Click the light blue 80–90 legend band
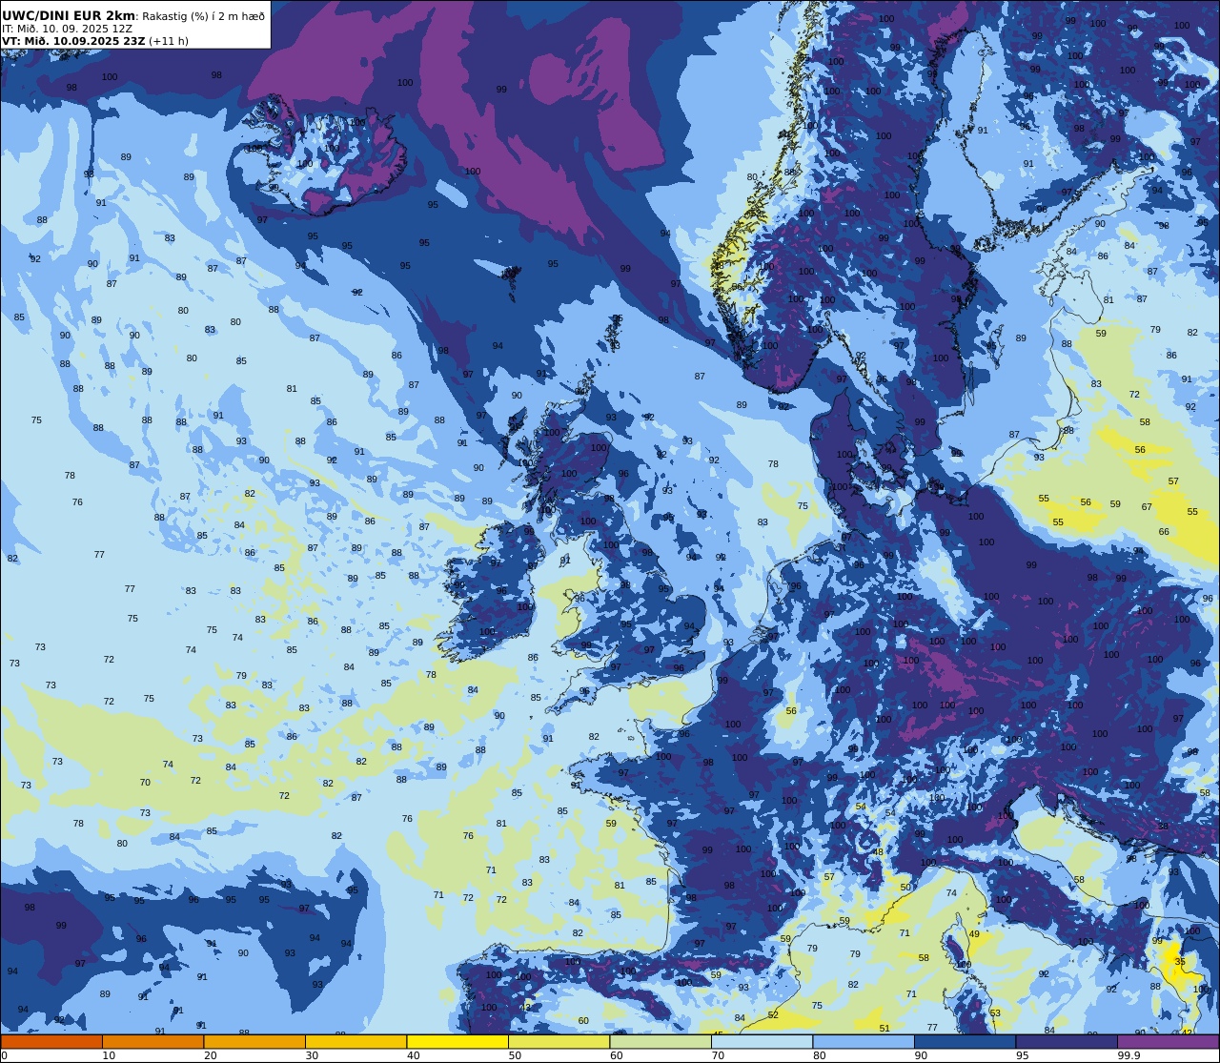This screenshot has height=1063, width=1220. coord(864,1041)
